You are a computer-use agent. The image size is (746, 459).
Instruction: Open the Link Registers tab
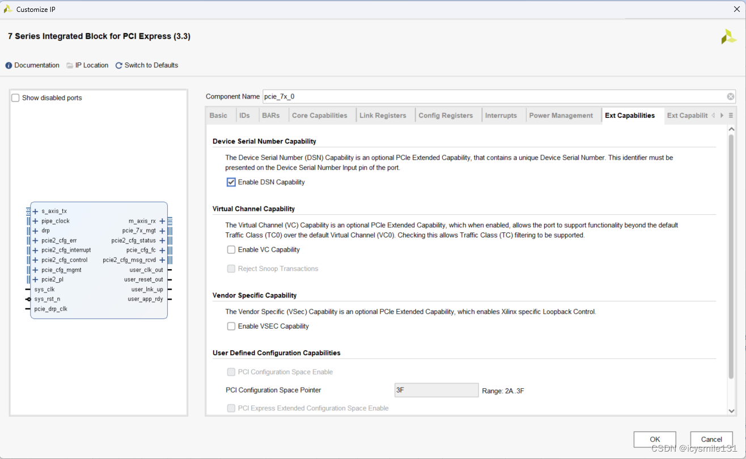[x=383, y=116]
